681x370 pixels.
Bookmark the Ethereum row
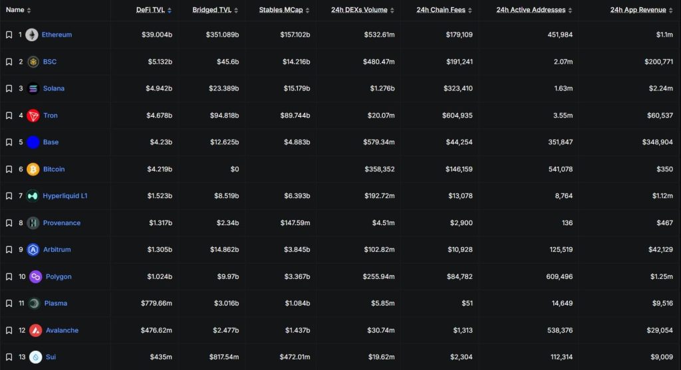(x=9, y=35)
